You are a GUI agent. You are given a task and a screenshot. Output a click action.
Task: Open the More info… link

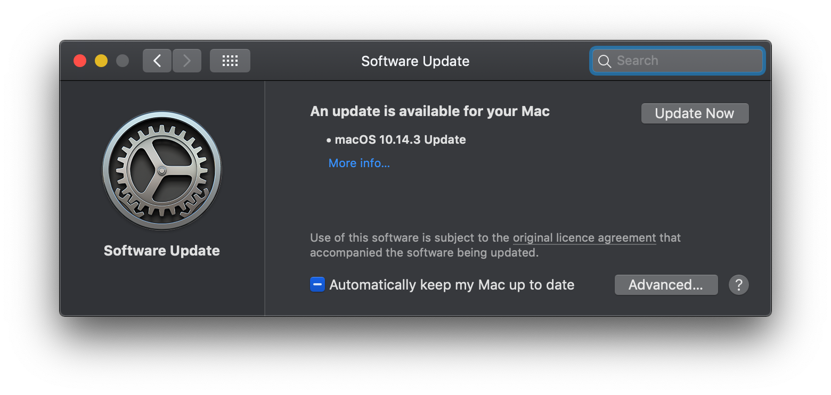coord(359,163)
